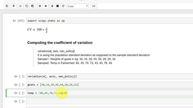Select the variation(a[, axis, nan_policy]) code cell
193x108 pixels.
point(109,76)
